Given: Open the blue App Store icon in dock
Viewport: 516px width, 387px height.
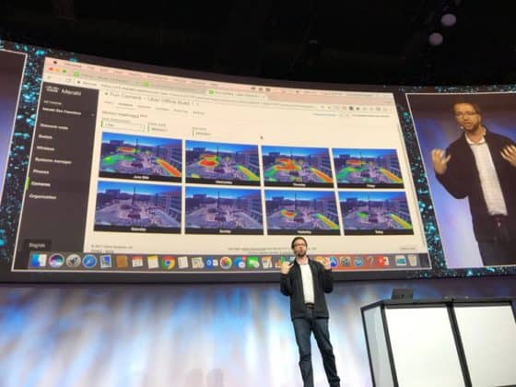Looking at the screenshot, I should click(x=333, y=263).
